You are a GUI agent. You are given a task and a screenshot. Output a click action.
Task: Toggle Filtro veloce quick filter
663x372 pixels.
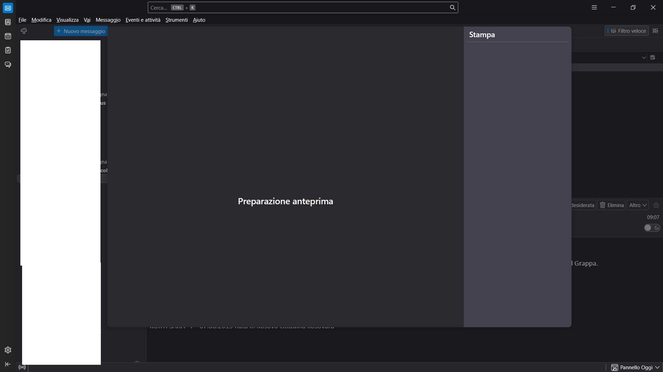pyautogui.click(x=626, y=31)
